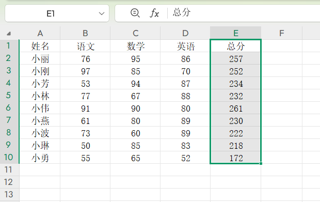This screenshot has width=320, height=202.
Task: Click the 语文 header cell
Action: click(x=85, y=46)
